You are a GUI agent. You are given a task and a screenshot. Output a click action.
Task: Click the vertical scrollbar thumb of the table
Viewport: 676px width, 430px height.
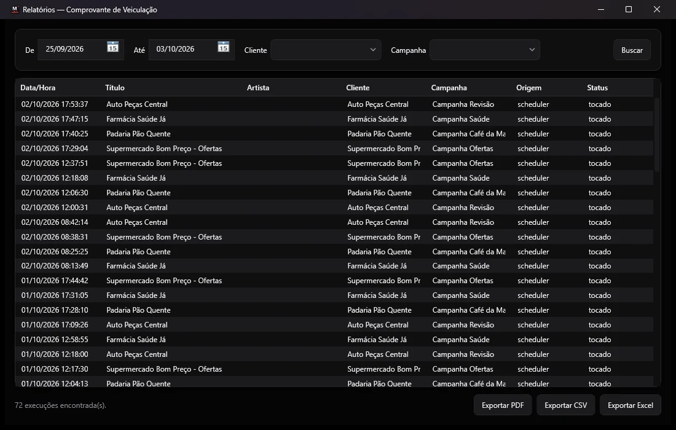[657, 135]
